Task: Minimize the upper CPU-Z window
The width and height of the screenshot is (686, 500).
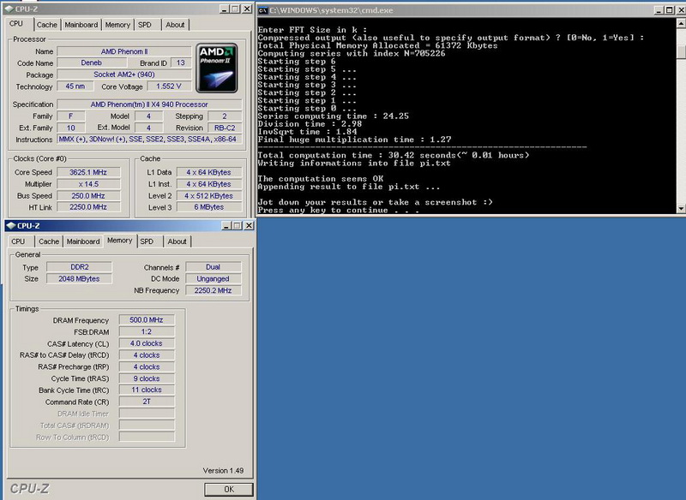Action: tap(224, 9)
